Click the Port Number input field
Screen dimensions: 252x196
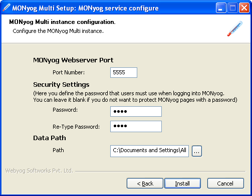124,72
